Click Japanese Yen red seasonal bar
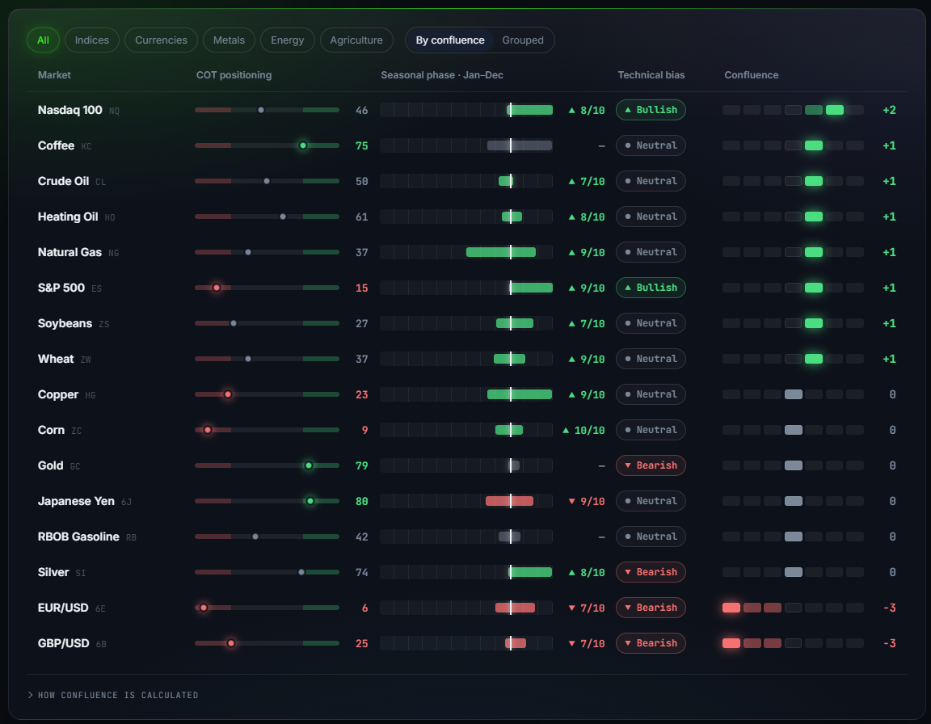The image size is (931, 724). 509,501
